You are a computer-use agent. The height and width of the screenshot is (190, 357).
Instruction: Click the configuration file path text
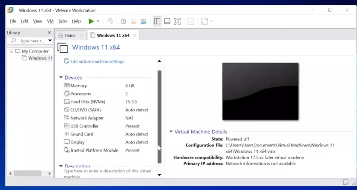point(280,148)
